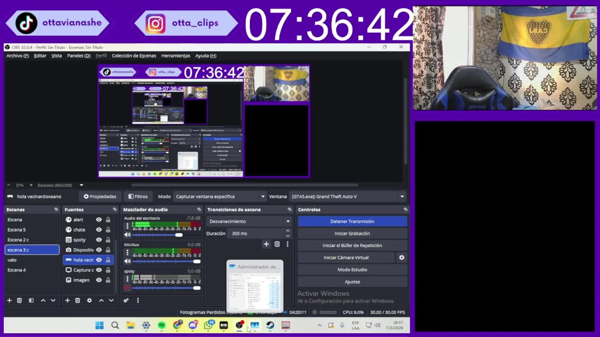Image resolution: width=600 pixels, height=337 pixels.
Task: Open the Ventana window dropdown
Action: (348, 197)
